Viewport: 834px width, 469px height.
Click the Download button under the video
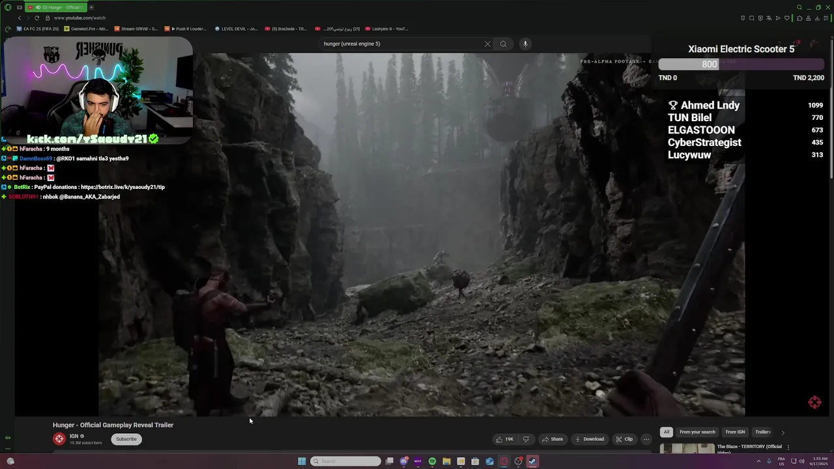click(x=590, y=439)
